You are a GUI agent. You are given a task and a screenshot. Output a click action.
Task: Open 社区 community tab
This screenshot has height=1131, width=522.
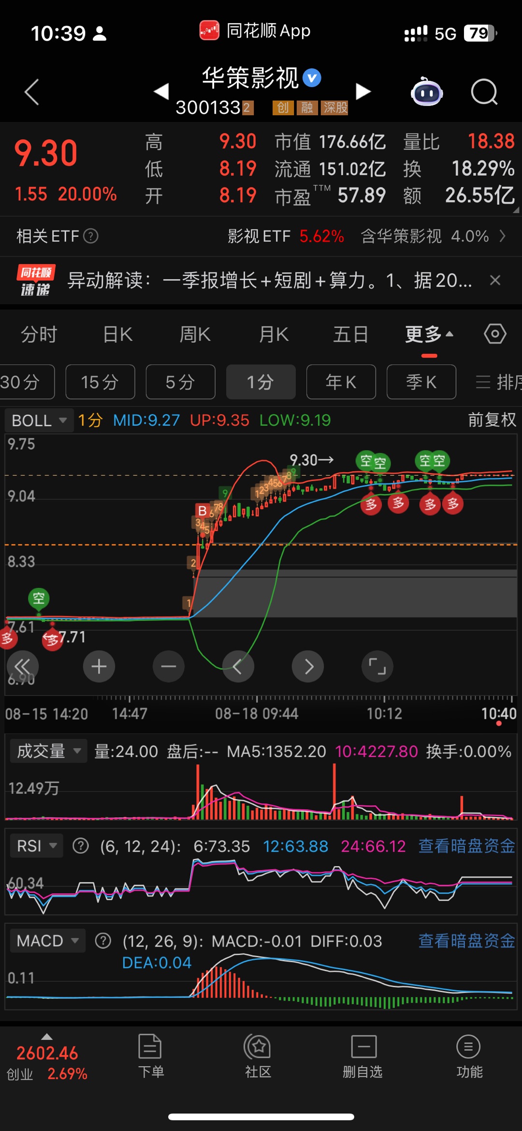point(258,1056)
